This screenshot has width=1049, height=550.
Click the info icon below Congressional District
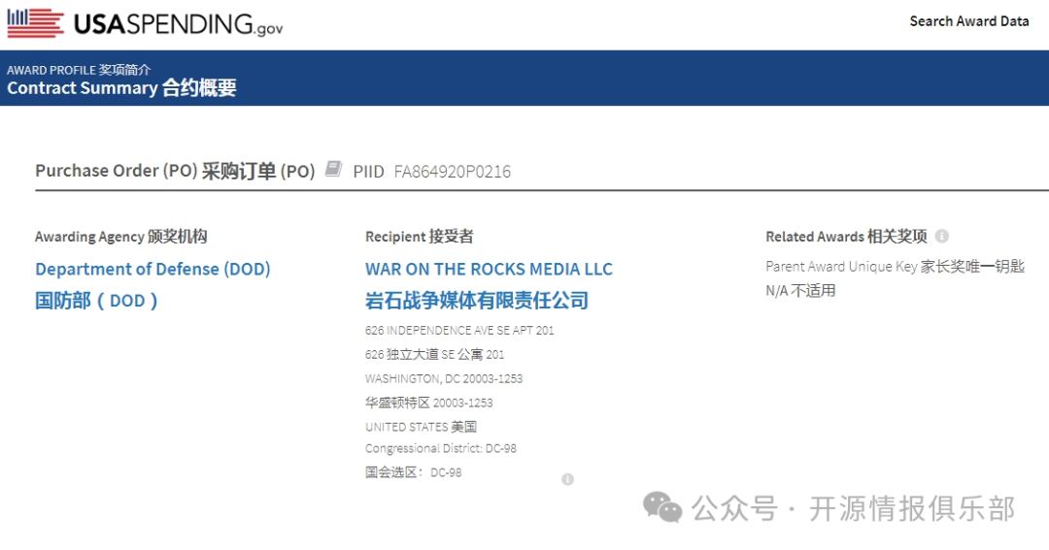[x=567, y=479]
